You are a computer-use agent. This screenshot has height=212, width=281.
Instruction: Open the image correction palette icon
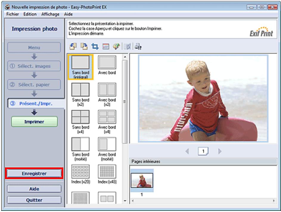(x=116, y=46)
